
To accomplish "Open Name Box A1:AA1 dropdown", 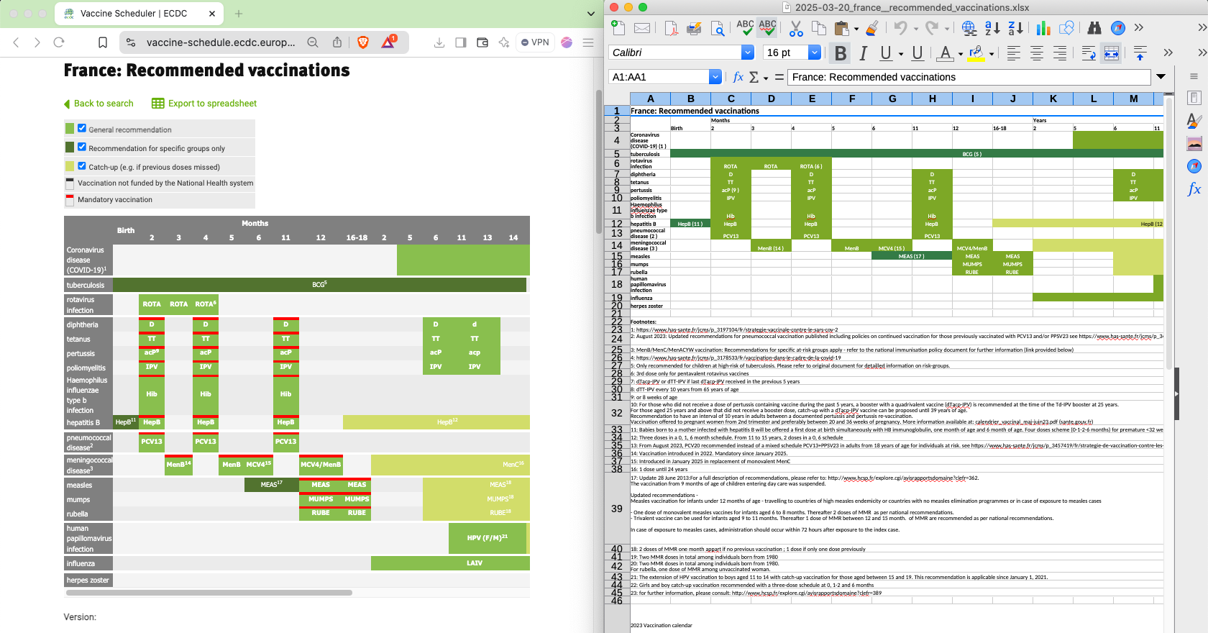I will point(715,77).
